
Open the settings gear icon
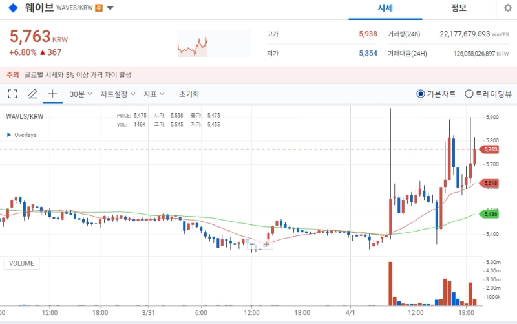(508, 8)
